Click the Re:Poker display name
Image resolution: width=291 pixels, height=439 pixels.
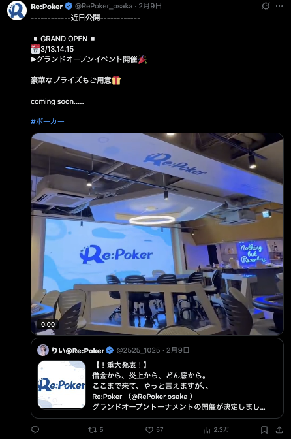47,7
